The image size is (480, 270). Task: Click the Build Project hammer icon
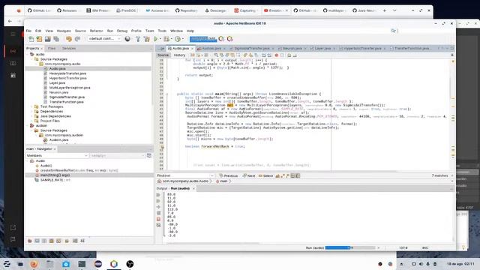(x=138, y=39)
